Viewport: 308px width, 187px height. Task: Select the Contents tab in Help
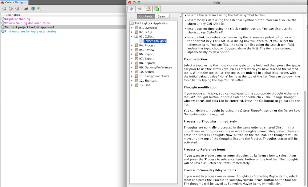(146, 16)
